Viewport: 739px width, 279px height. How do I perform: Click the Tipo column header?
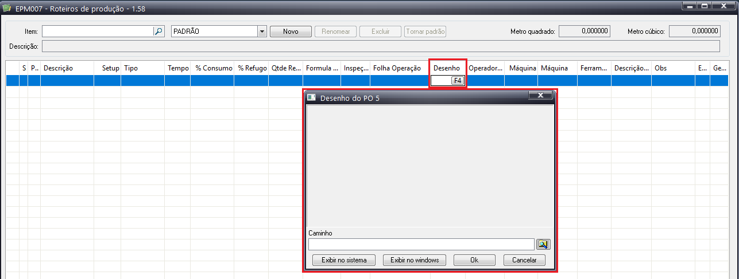tap(142, 68)
